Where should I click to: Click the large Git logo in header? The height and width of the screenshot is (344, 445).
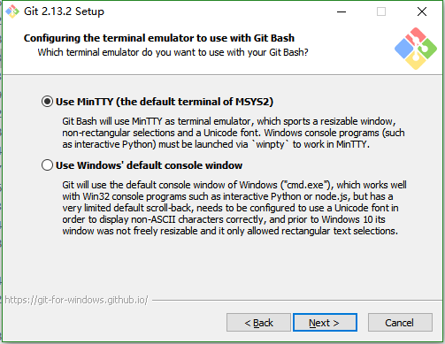pos(416,49)
